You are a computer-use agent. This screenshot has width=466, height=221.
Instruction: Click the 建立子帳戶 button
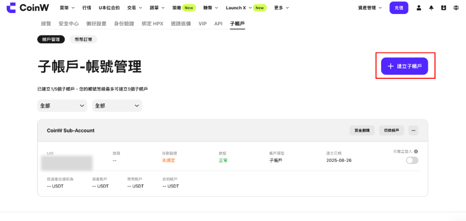point(404,66)
